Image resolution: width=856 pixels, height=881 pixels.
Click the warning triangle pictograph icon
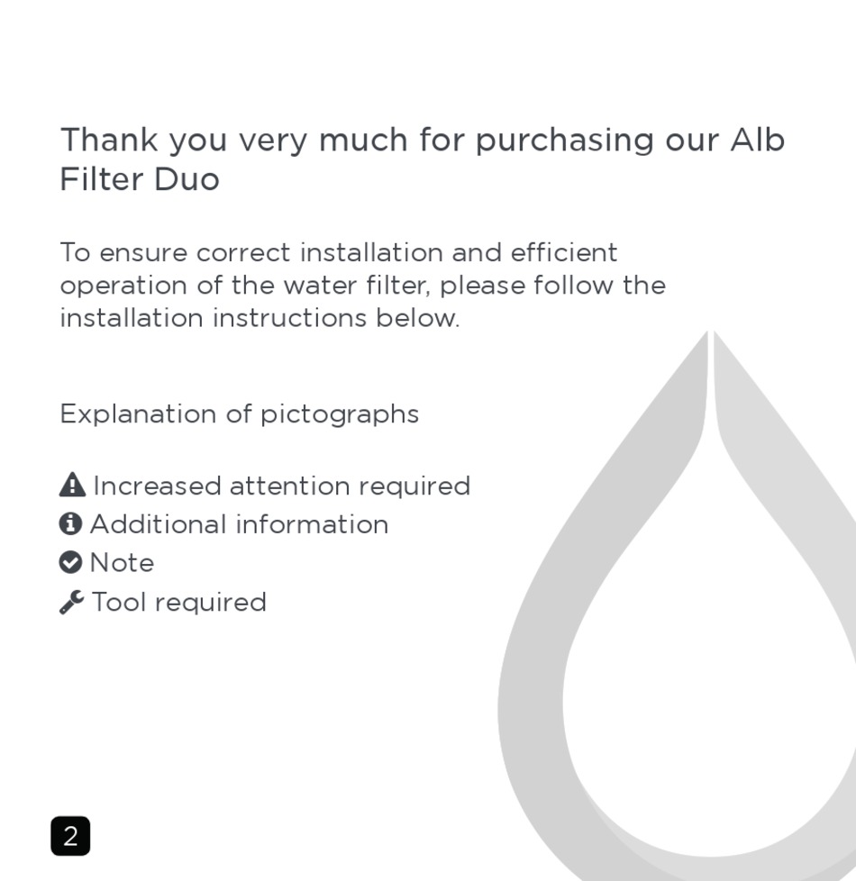tap(72, 485)
